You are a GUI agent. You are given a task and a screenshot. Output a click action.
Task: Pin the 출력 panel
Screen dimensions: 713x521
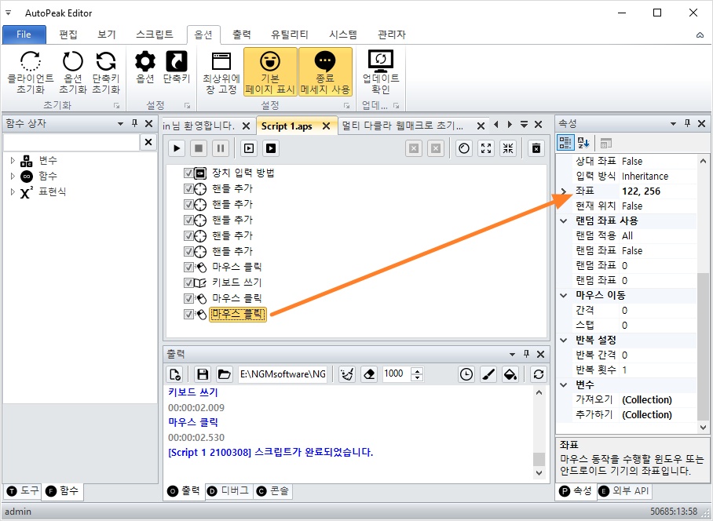(526, 354)
